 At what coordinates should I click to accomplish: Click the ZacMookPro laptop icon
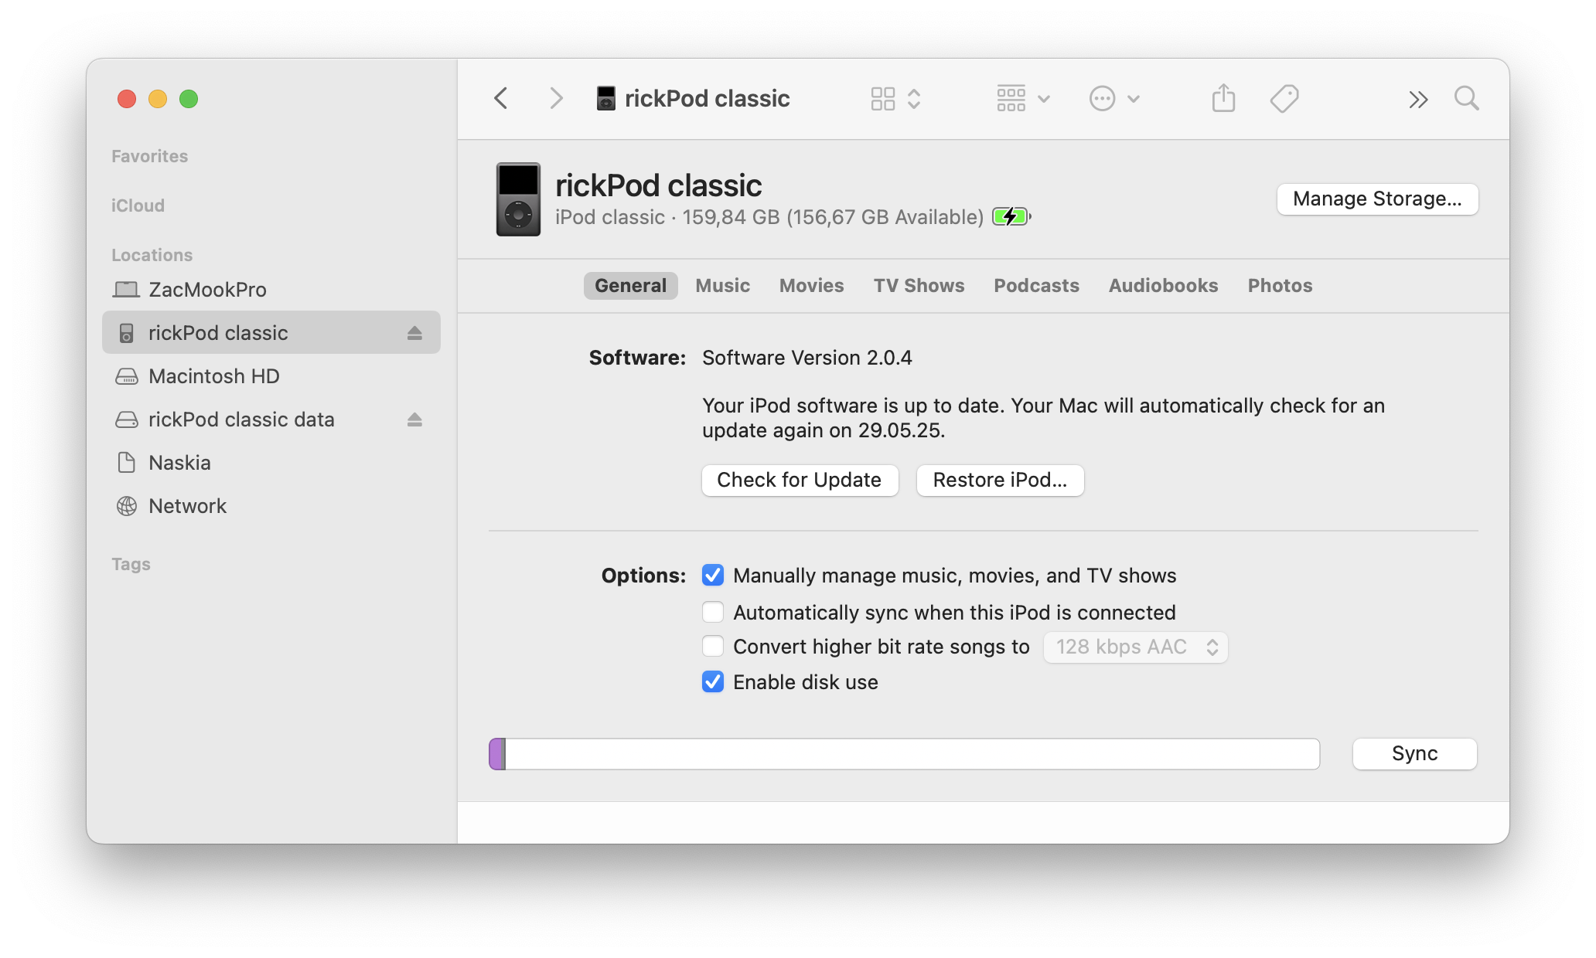point(126,290)
